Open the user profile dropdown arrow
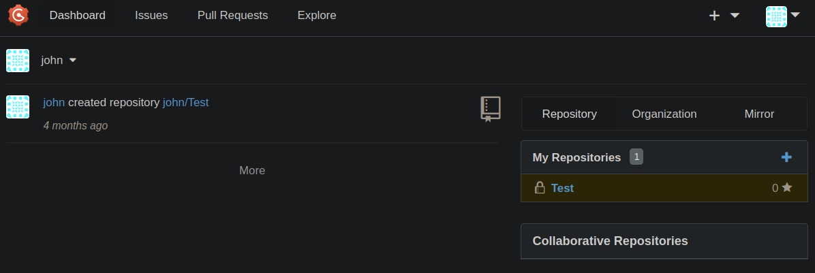Screen dimensions: 815x273 coord(795,16)
